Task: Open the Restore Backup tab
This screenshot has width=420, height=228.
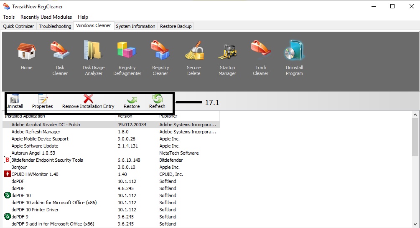Action: (x=176, y=26)
